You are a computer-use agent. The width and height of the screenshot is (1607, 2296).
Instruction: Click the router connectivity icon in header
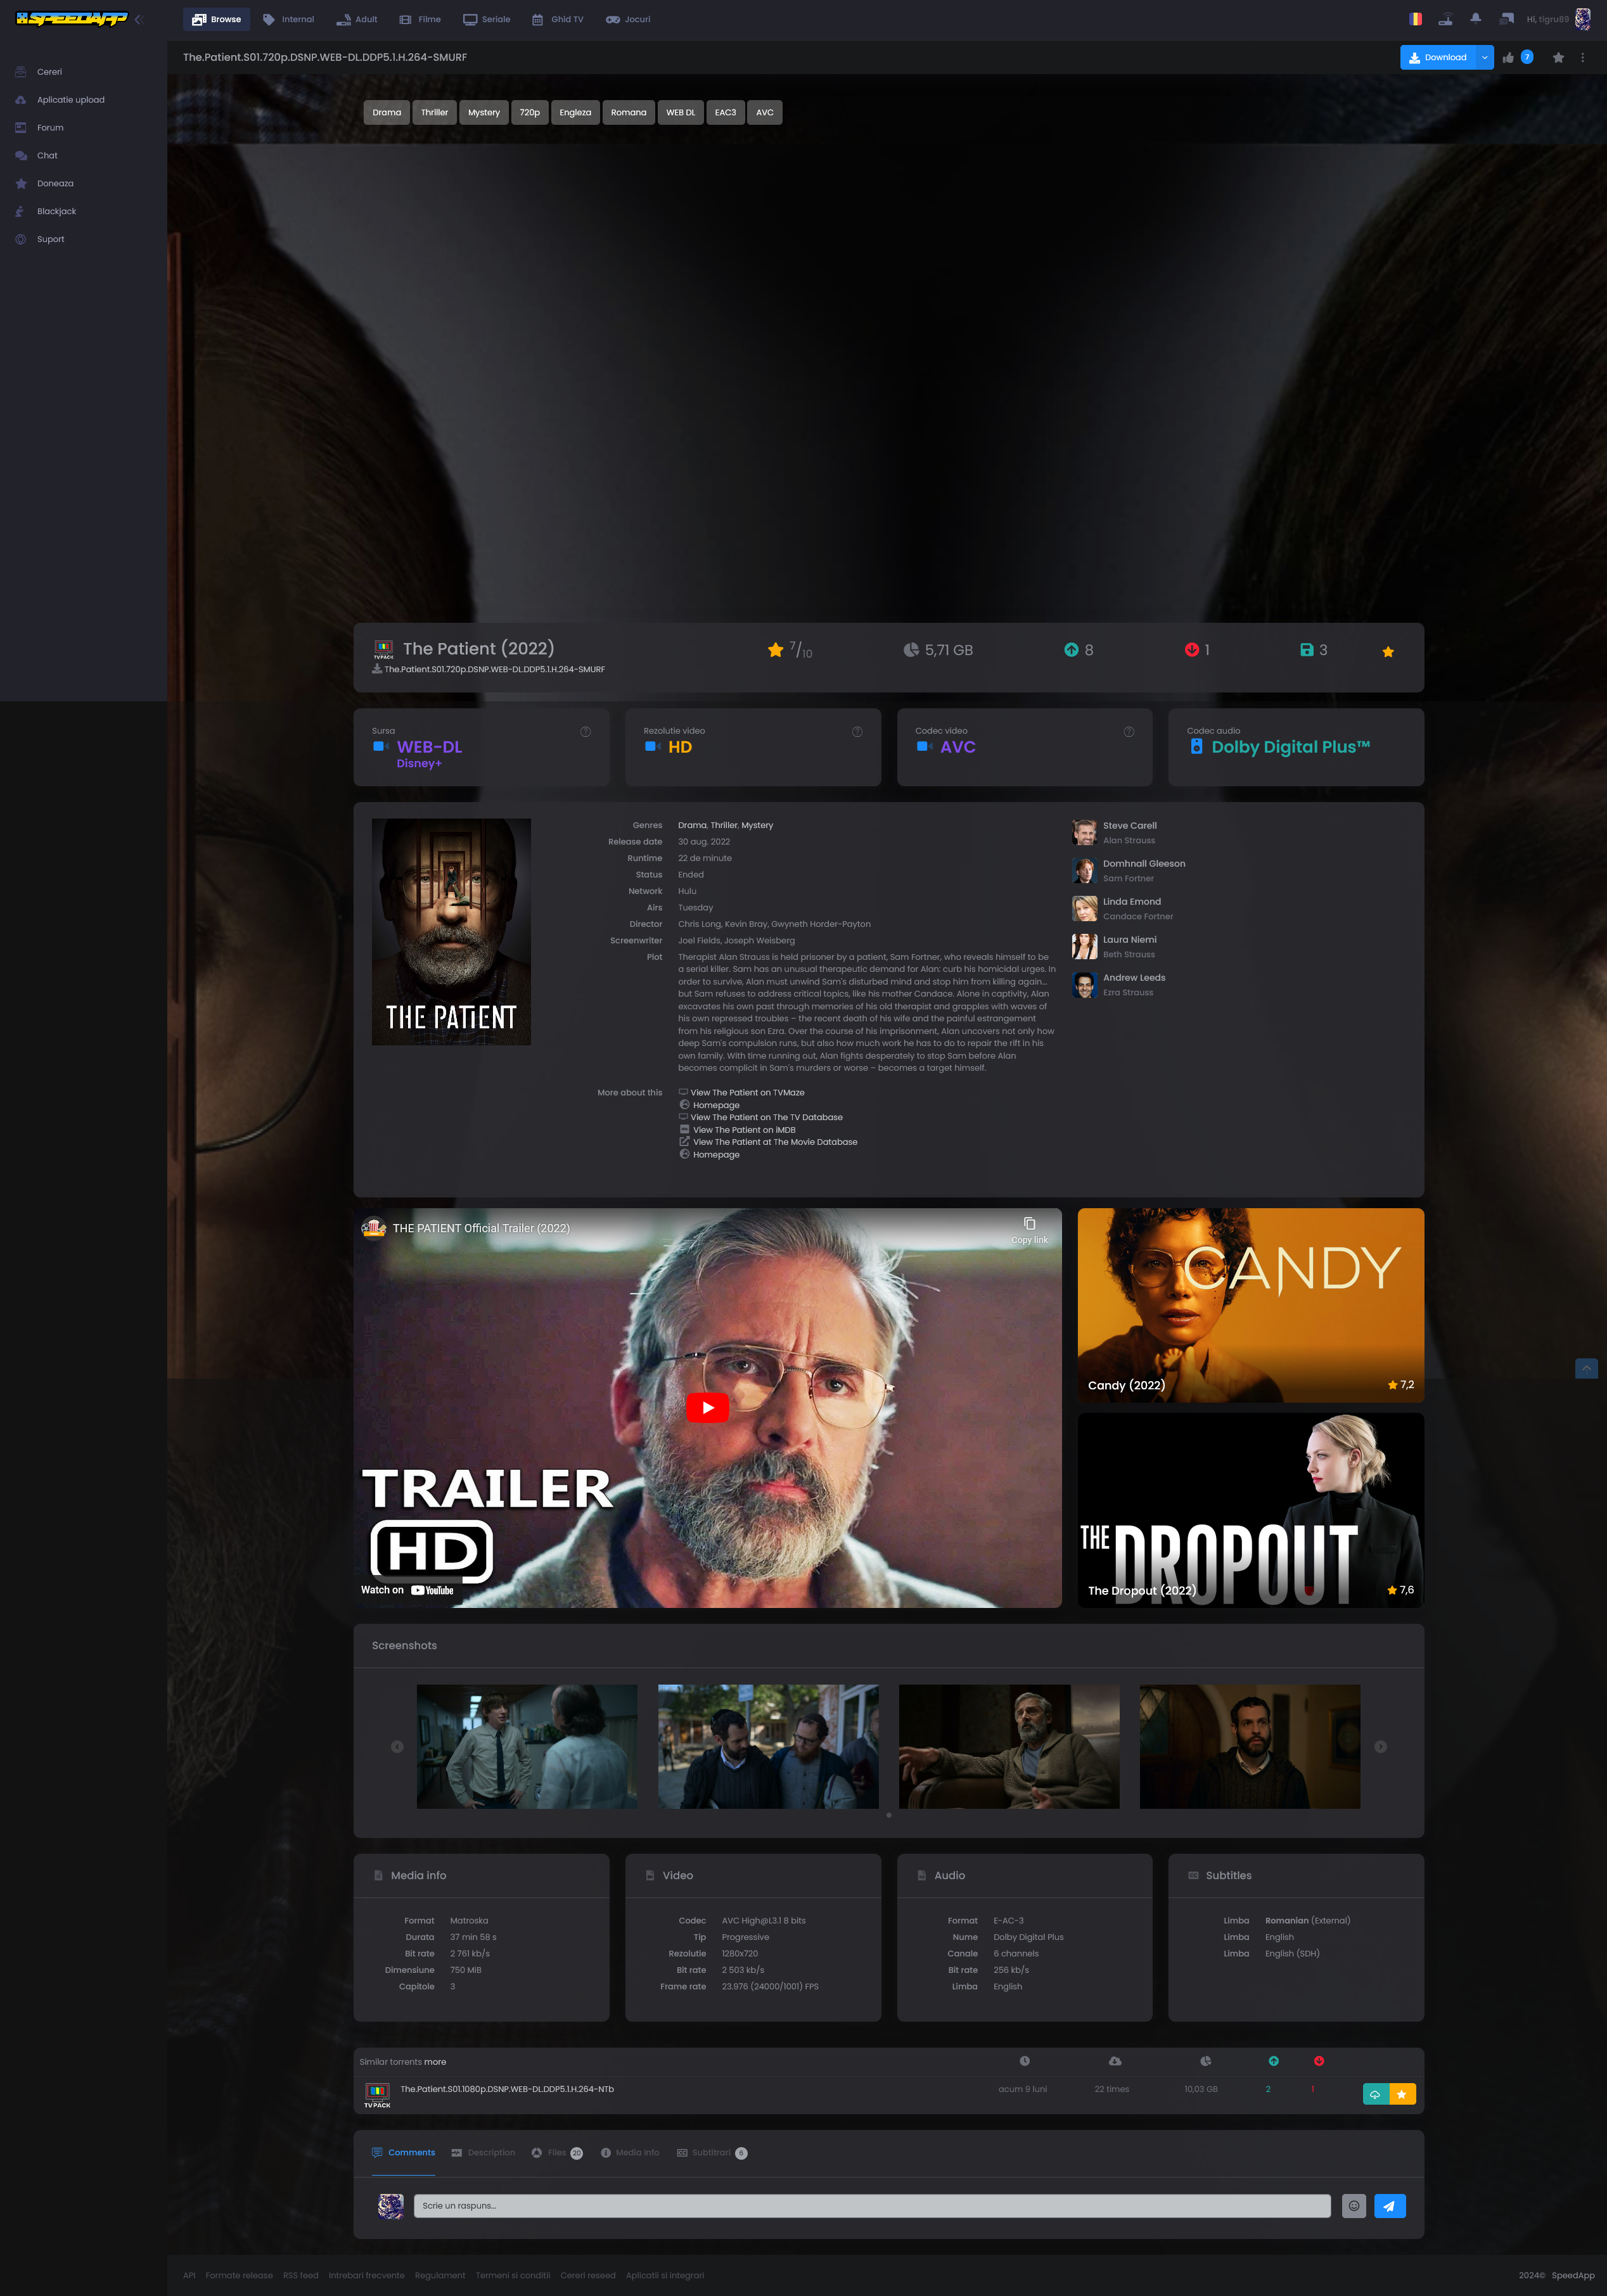[1445, 19]
